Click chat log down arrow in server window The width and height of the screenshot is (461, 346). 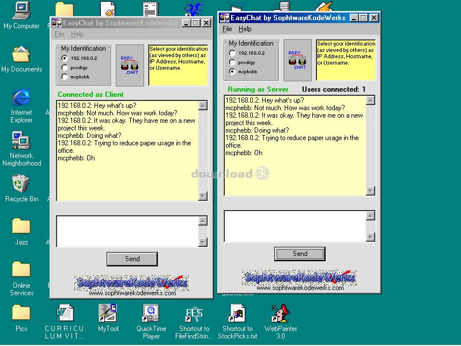pyautogui.click(x=371, y=191)
